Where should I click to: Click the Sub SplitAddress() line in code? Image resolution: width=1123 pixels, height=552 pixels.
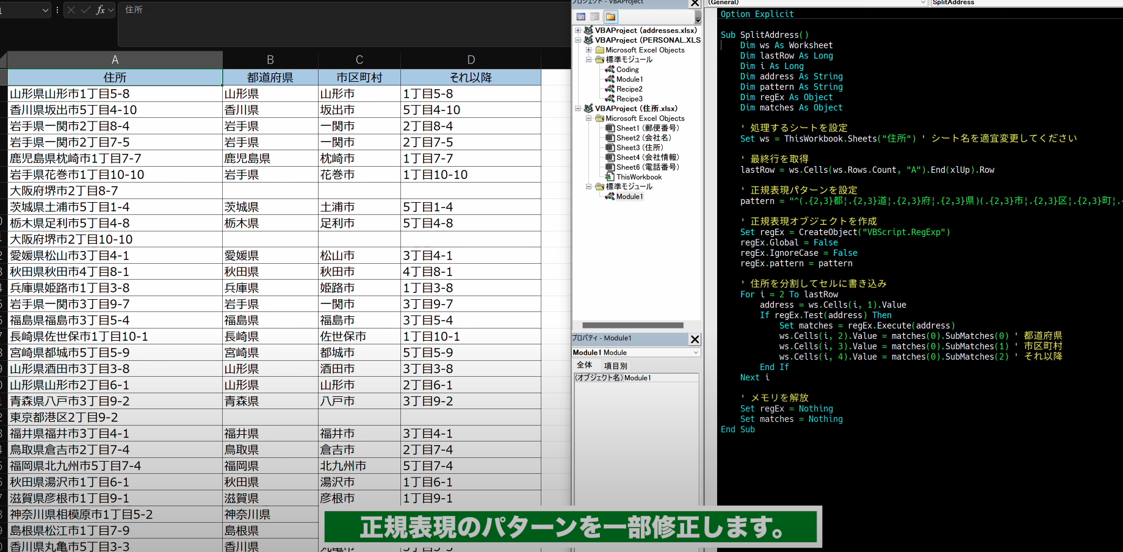point(764,35)
